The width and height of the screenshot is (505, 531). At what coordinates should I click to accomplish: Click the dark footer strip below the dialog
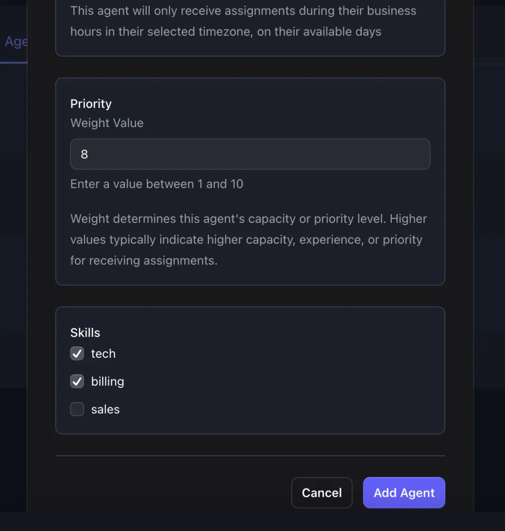[x=252, y=521]
